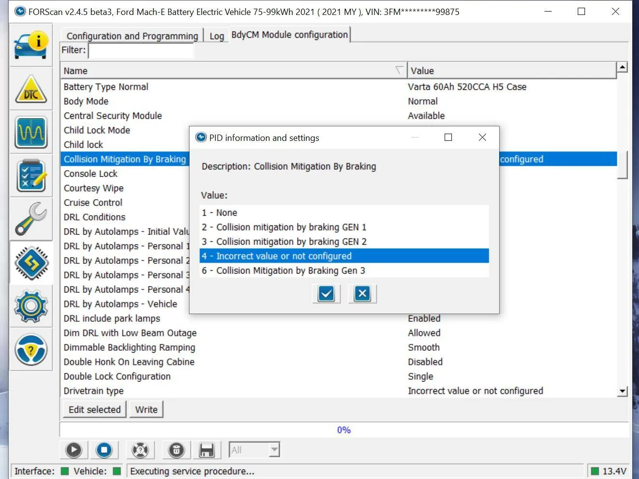Image resolution: width=639 pixels, height=479 pixels.
Task: Close the PID information and settings dialog
Action: (x=482, y=137)
